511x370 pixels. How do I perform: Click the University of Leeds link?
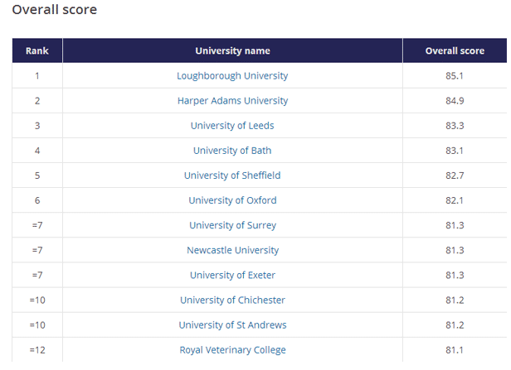point(232,126)
